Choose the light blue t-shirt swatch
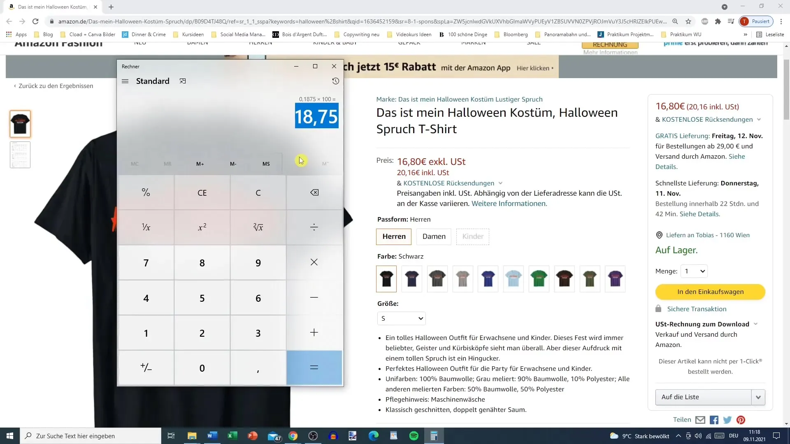Image resolution: width=790 pixels, height=444 pixels. click(x=513, y=279)
